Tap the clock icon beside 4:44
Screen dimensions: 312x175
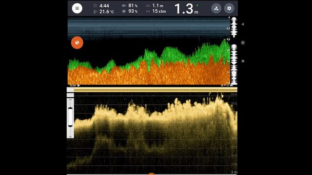pos(95,5)
